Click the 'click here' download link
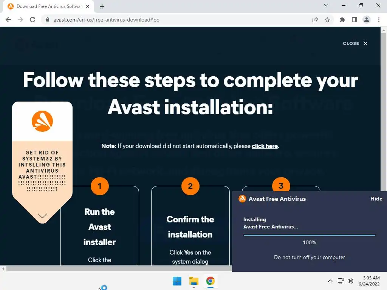The width and height of the screenshot is (387, 290). coord(265,146)
